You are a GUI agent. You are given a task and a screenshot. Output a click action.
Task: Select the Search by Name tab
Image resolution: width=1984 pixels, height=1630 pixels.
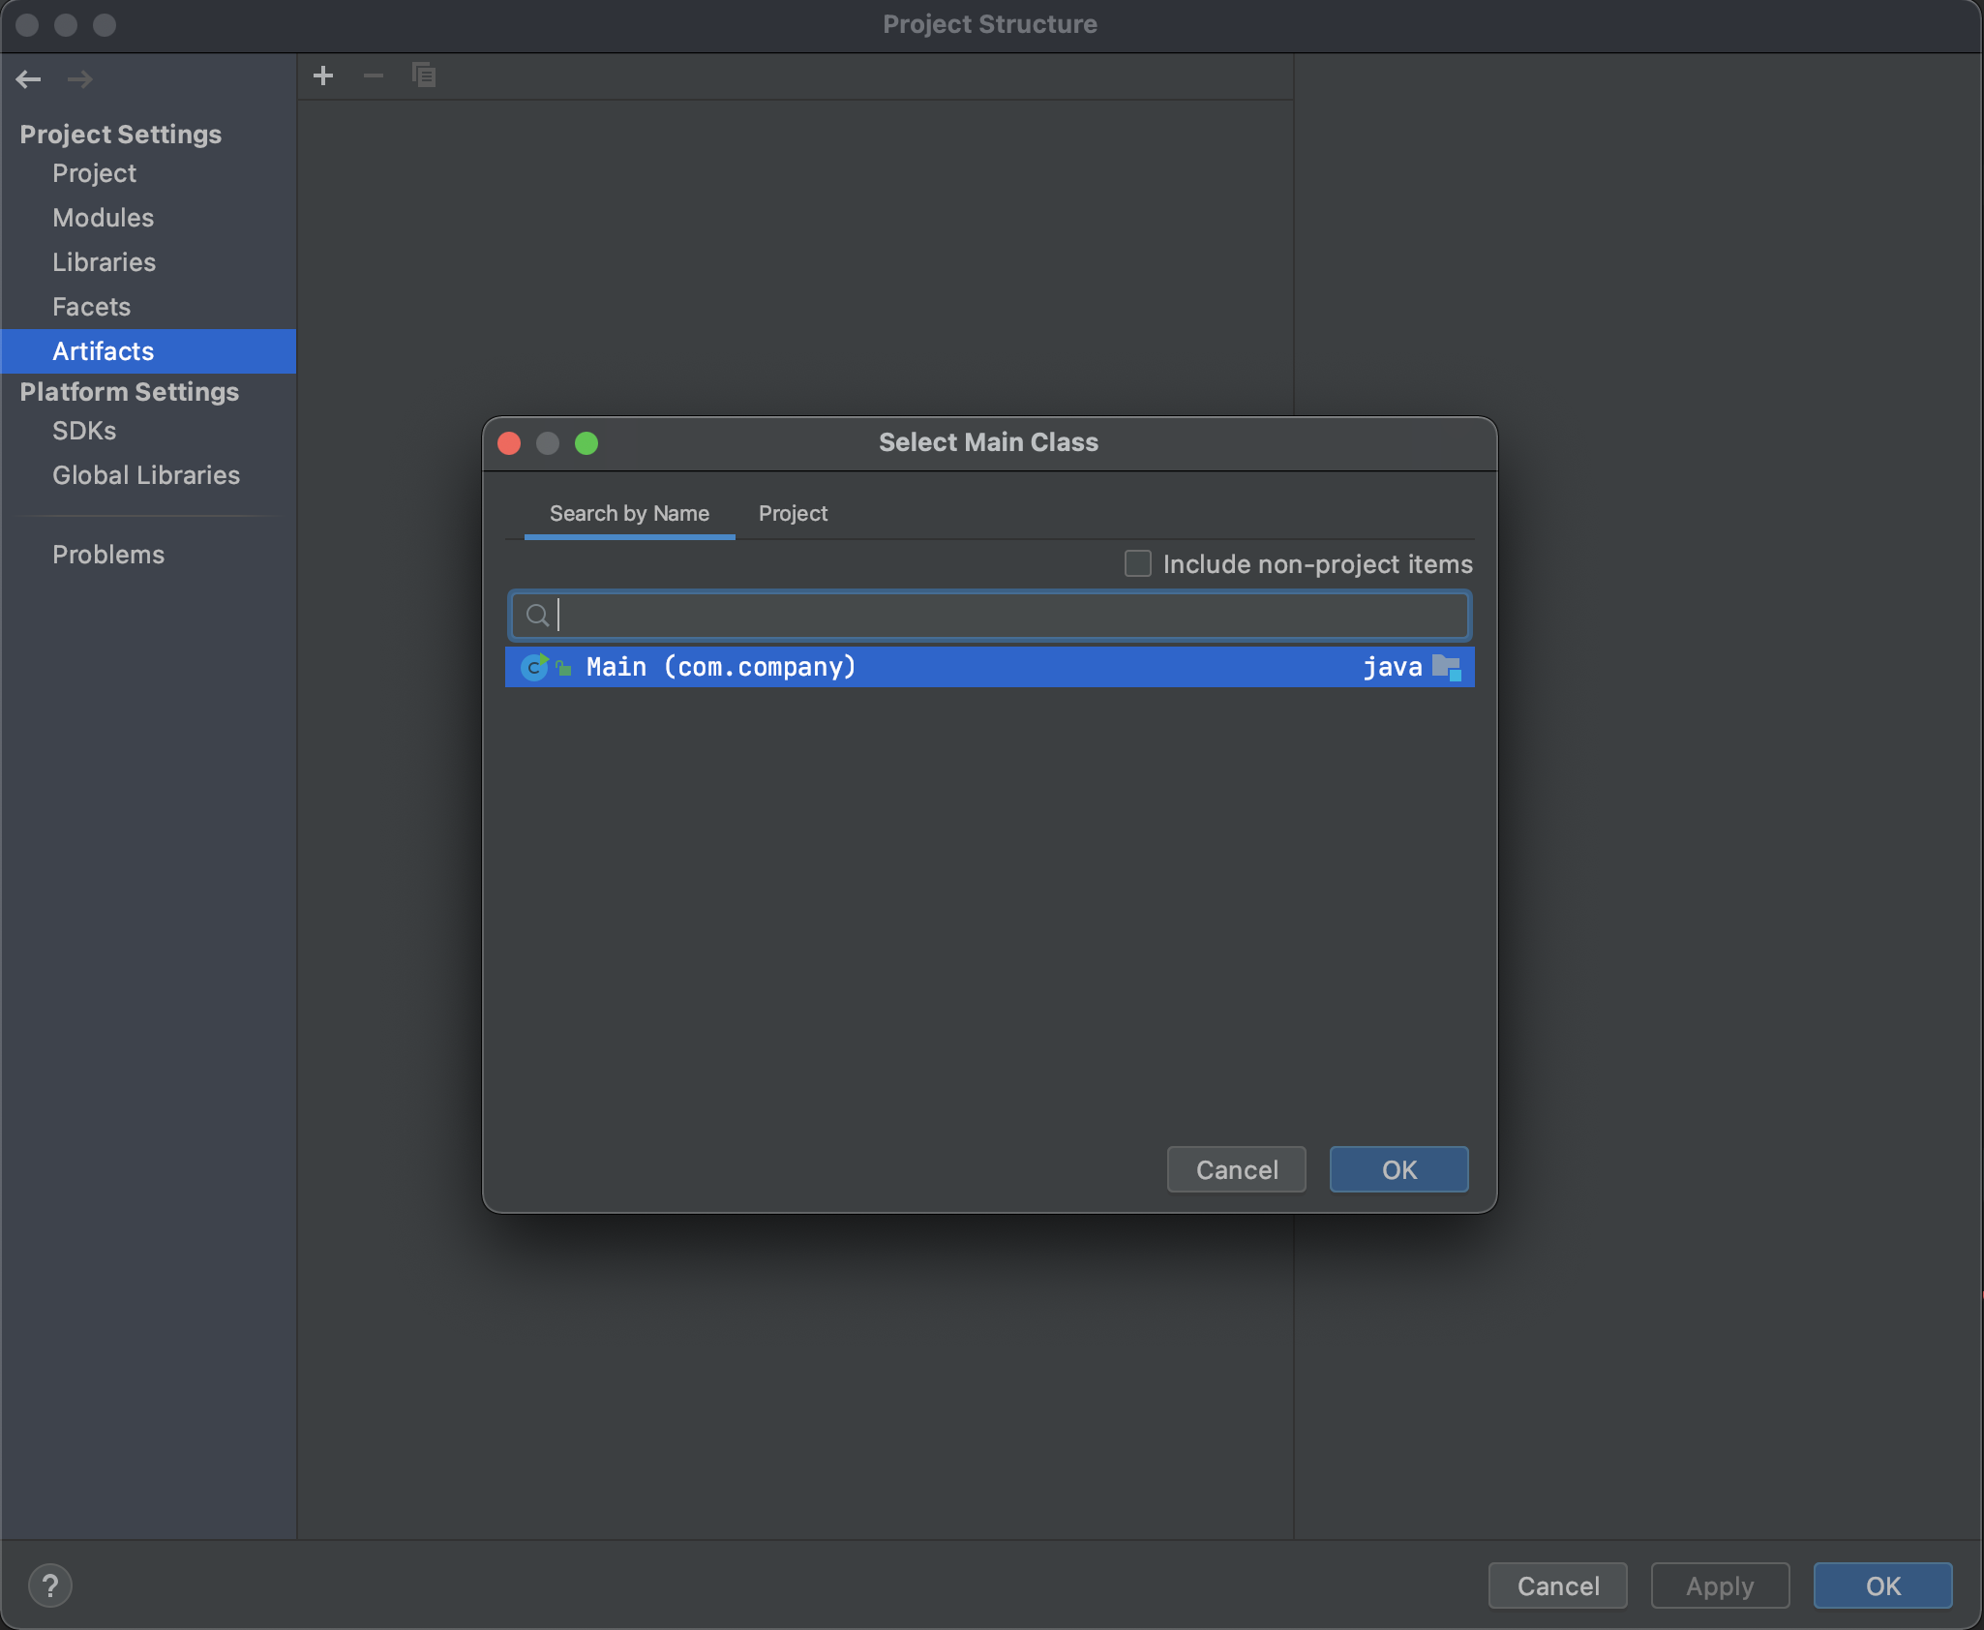[x=629, y=514]
